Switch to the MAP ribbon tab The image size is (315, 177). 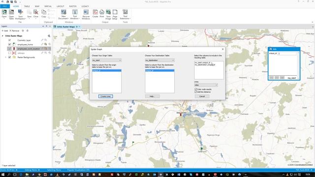(x=37, y=6)
